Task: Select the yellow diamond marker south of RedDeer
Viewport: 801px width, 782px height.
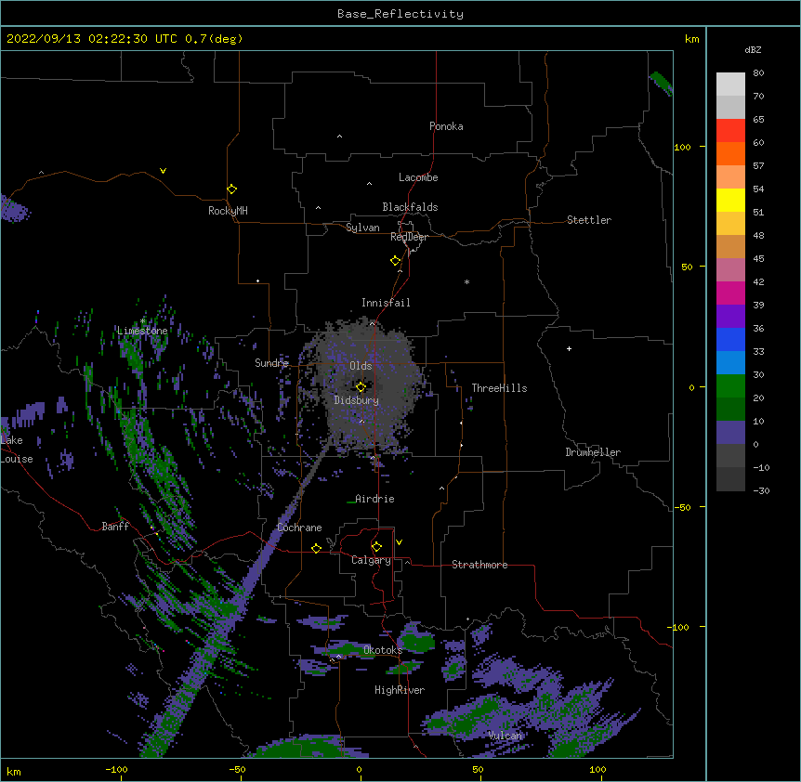Action: 396,261
